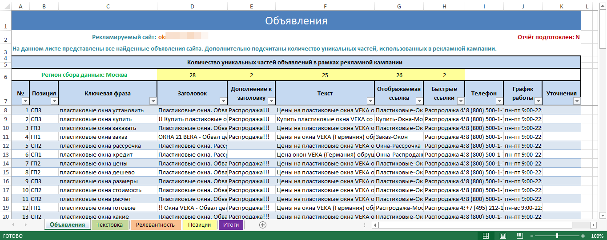Open filter dropdown for Уточнения column
The height and width of the screenshot is (240, 607).
(577, 101)
